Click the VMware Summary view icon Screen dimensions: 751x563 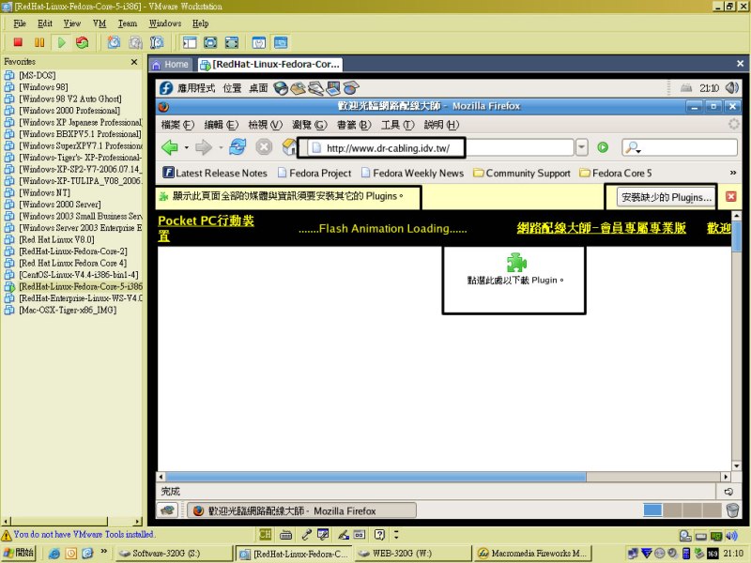pos(259,42)
